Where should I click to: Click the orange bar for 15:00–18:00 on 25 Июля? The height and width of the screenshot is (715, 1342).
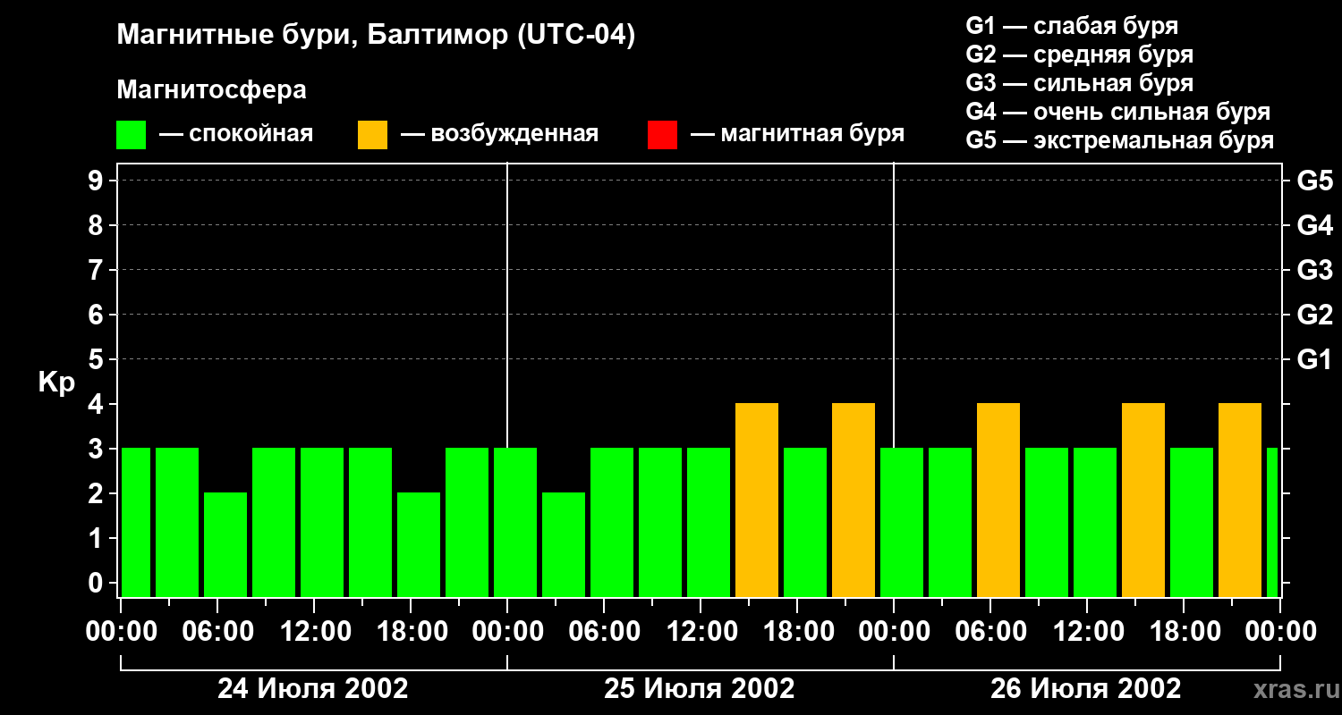pyautogui.click(x=757, y=500)
